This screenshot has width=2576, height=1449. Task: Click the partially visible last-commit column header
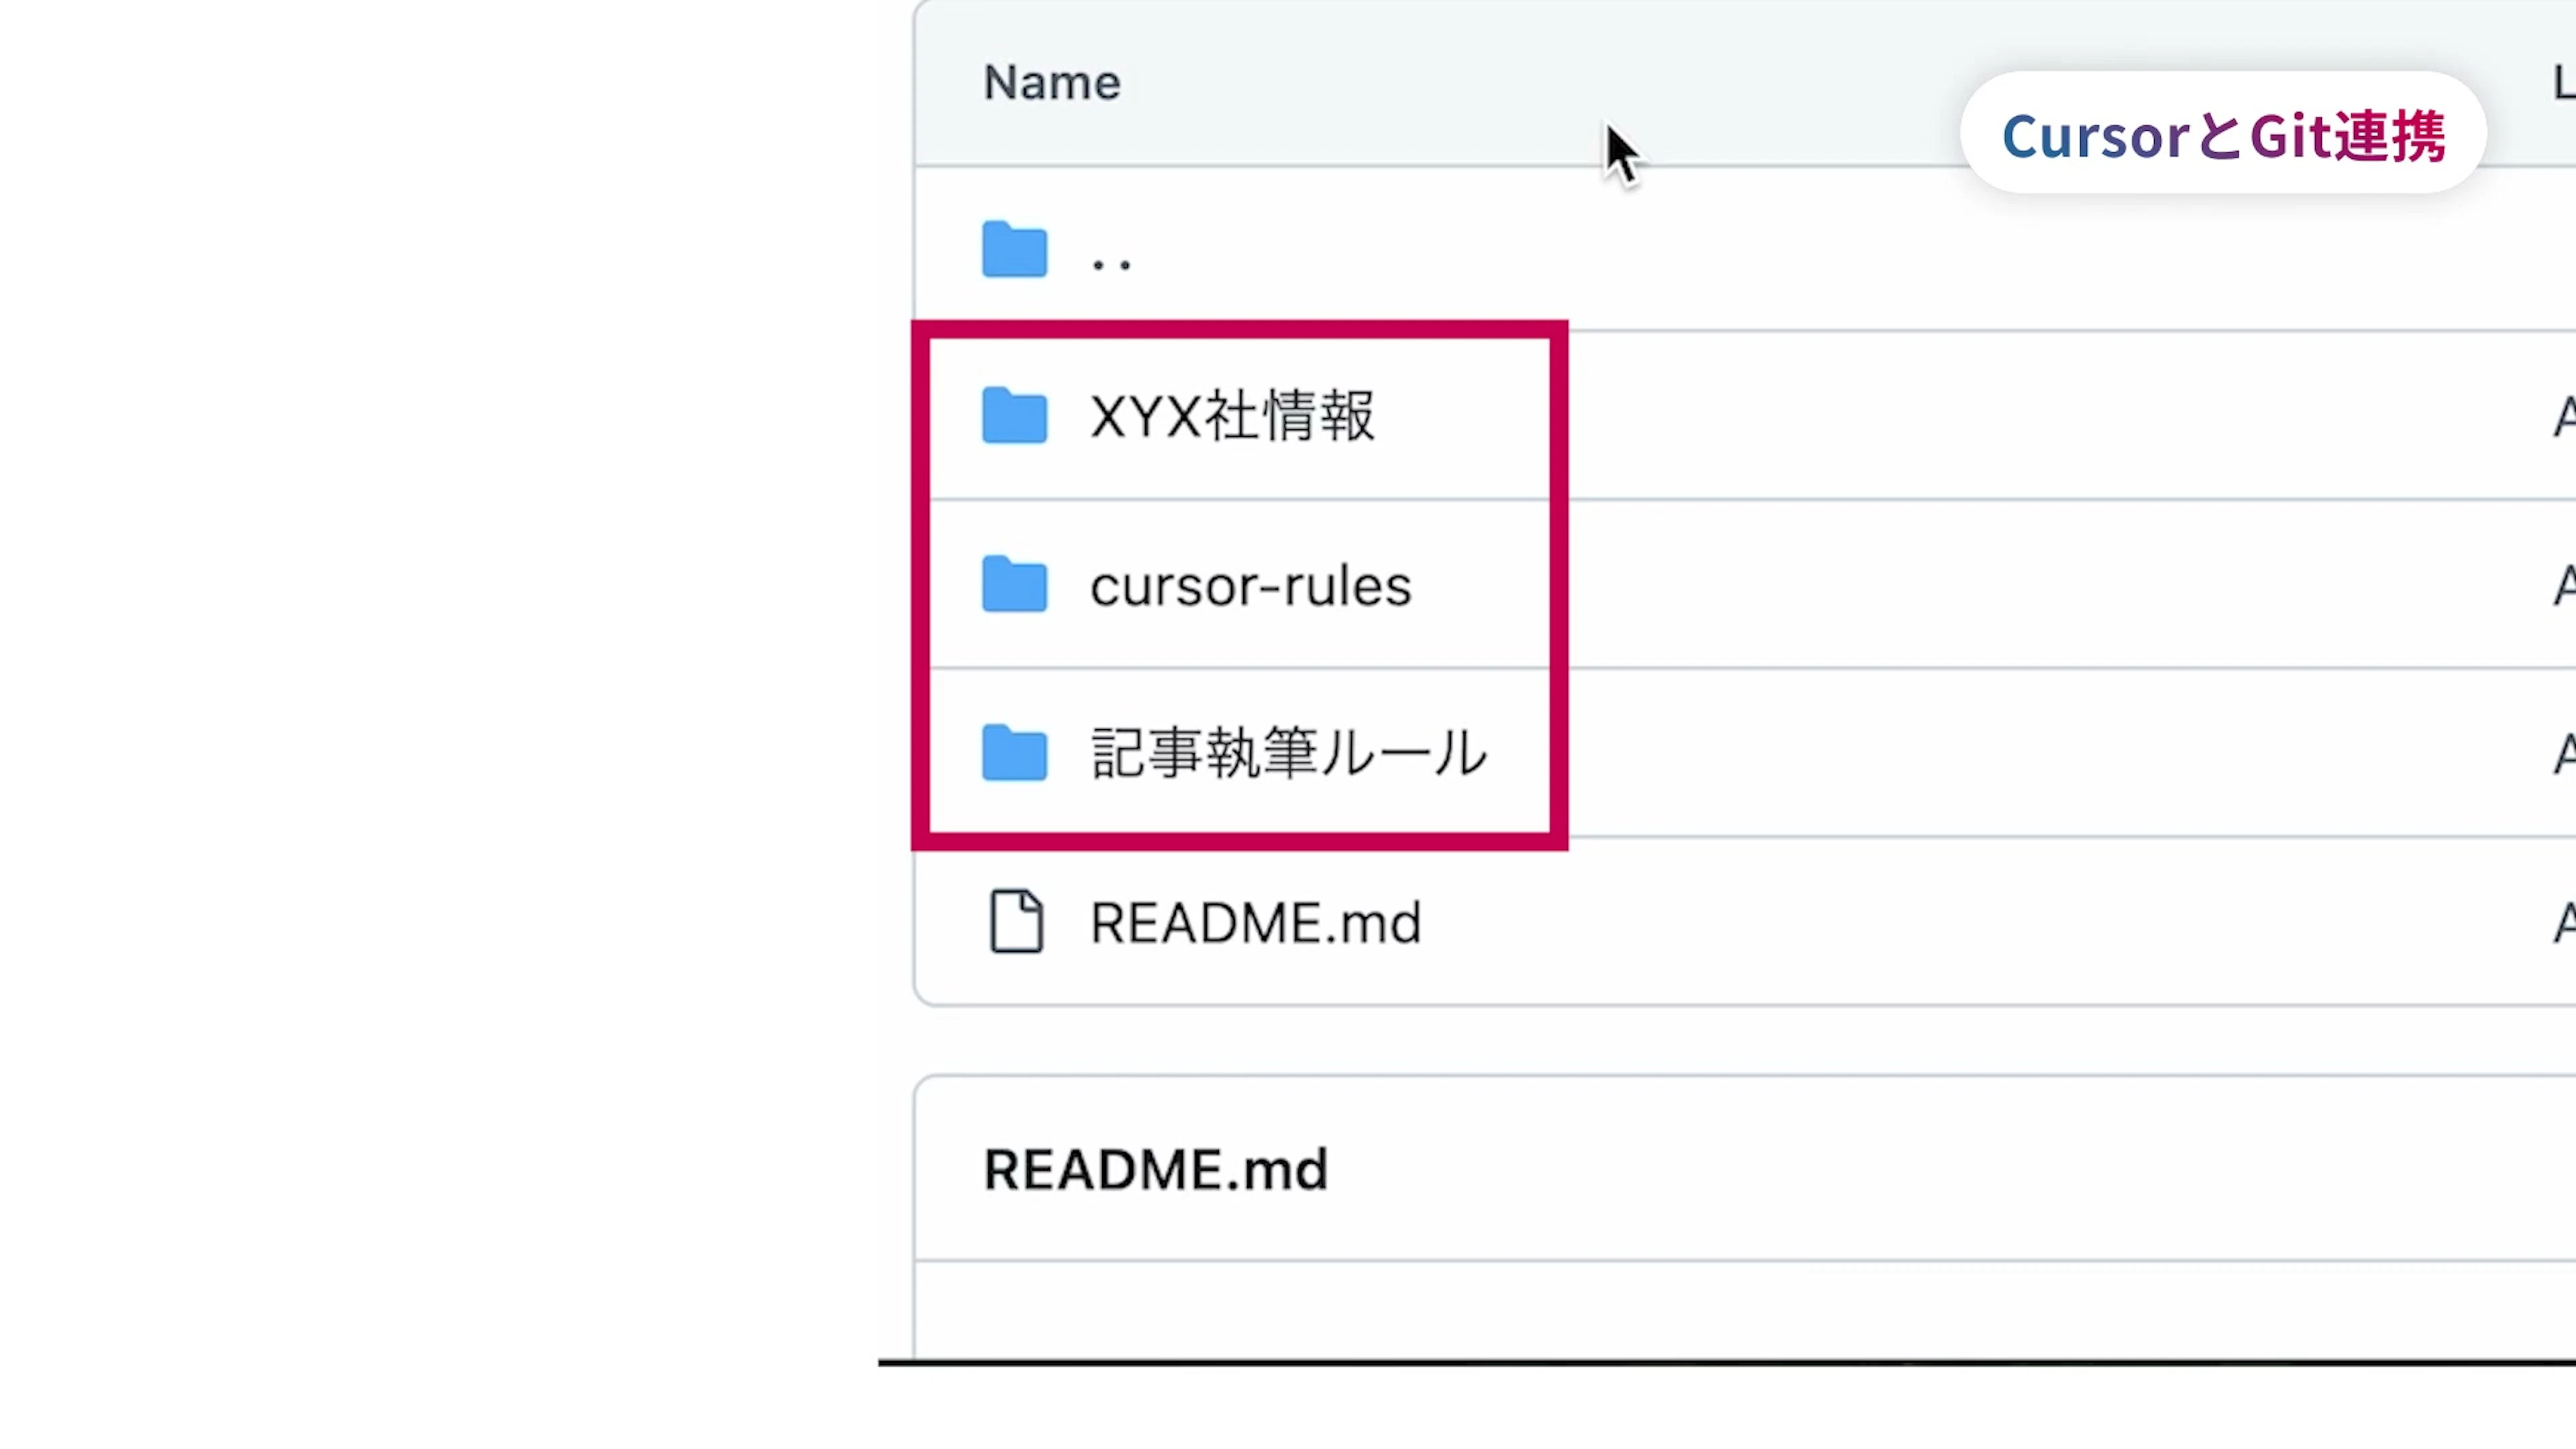point(2564,82)
